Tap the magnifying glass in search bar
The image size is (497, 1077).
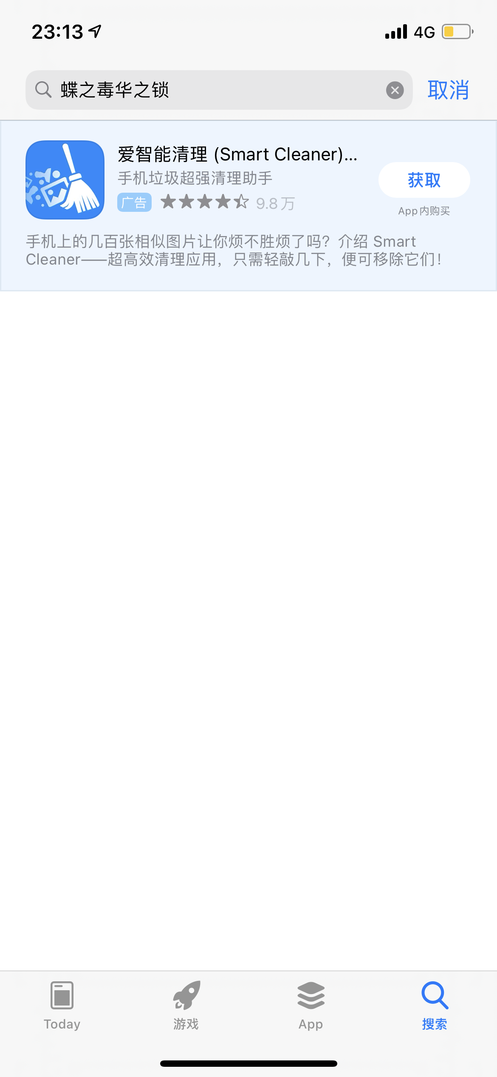43,90
